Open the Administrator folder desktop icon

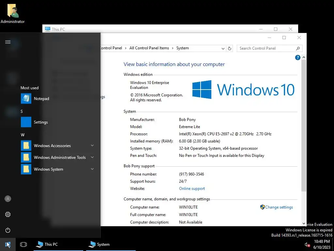[x=13, y=13]
